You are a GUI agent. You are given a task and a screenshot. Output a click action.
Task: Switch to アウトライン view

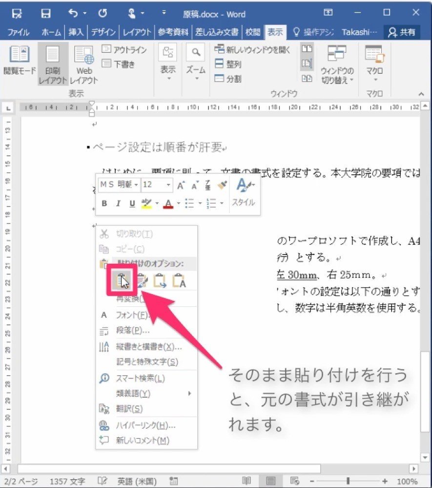124,49
